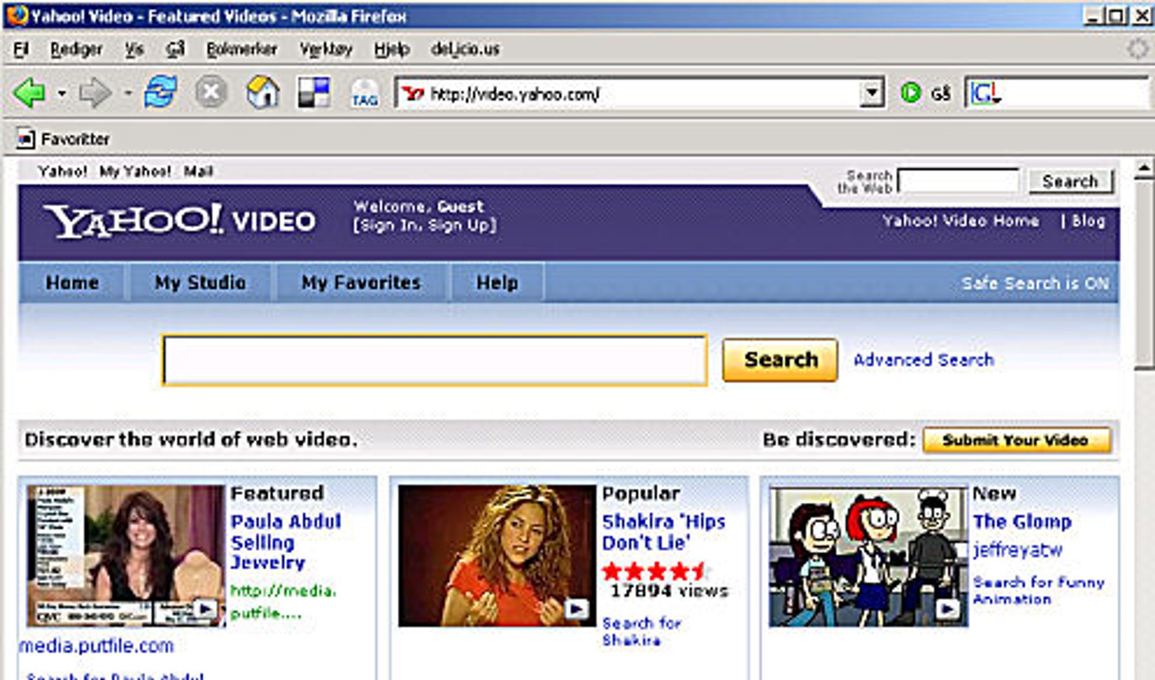The height and width of the screenshot is (680, 1155).
Task: Click the Search for Shakira link
Action: (x=642, y=631)
